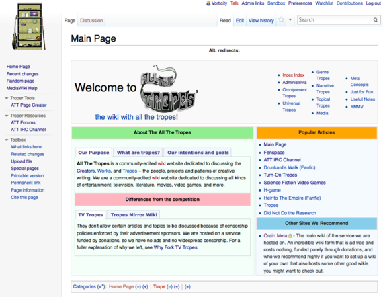Open Contributions link

click(x=349, y=3)
